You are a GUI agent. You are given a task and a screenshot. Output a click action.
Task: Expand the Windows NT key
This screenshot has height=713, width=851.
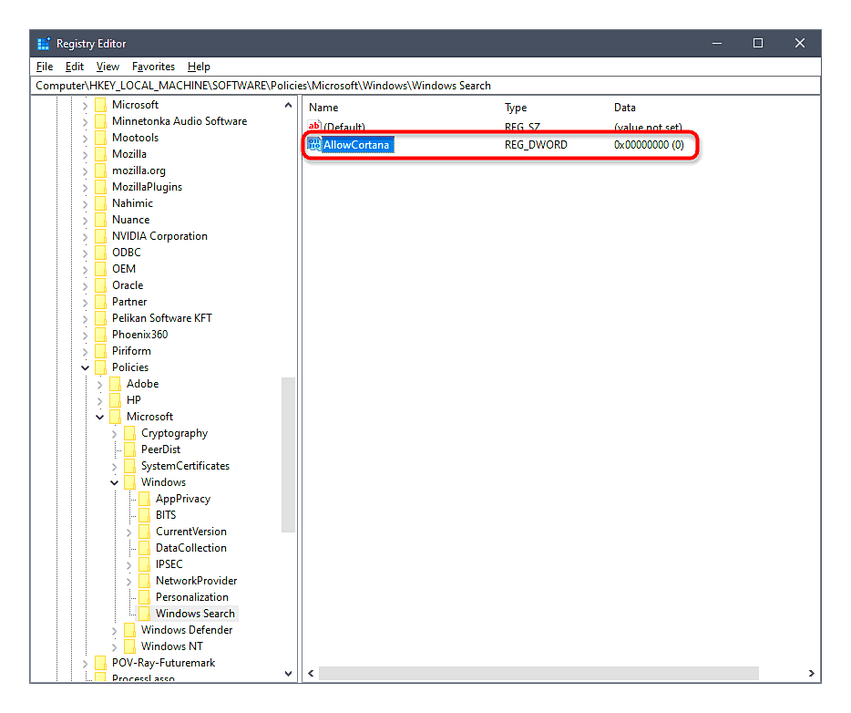coord(115,646)
